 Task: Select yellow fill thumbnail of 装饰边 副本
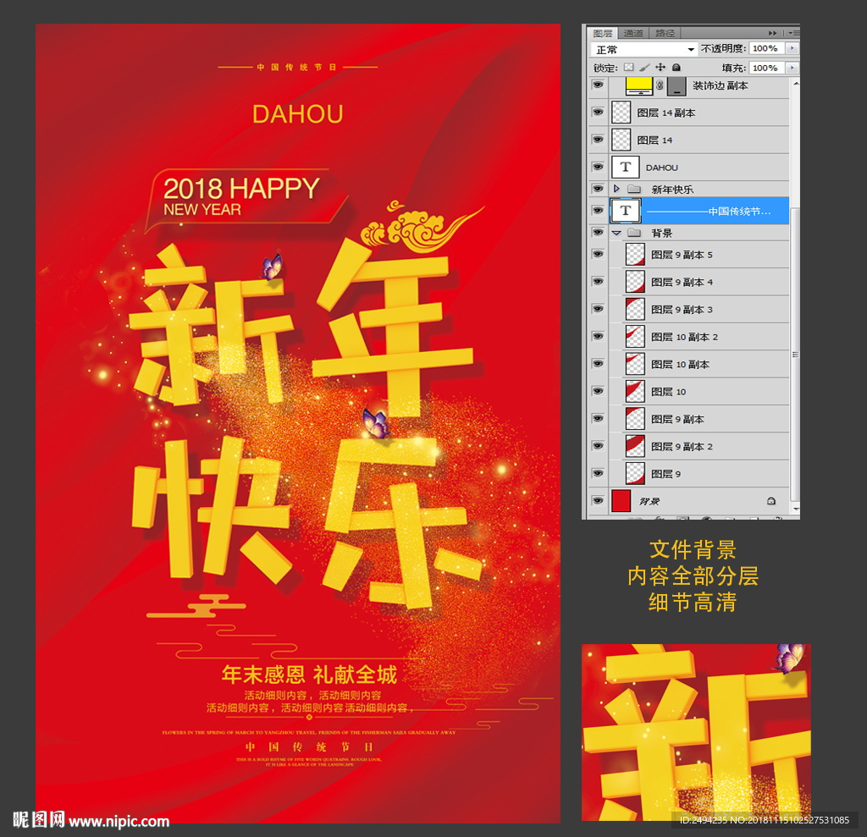[x=639, y=86]
